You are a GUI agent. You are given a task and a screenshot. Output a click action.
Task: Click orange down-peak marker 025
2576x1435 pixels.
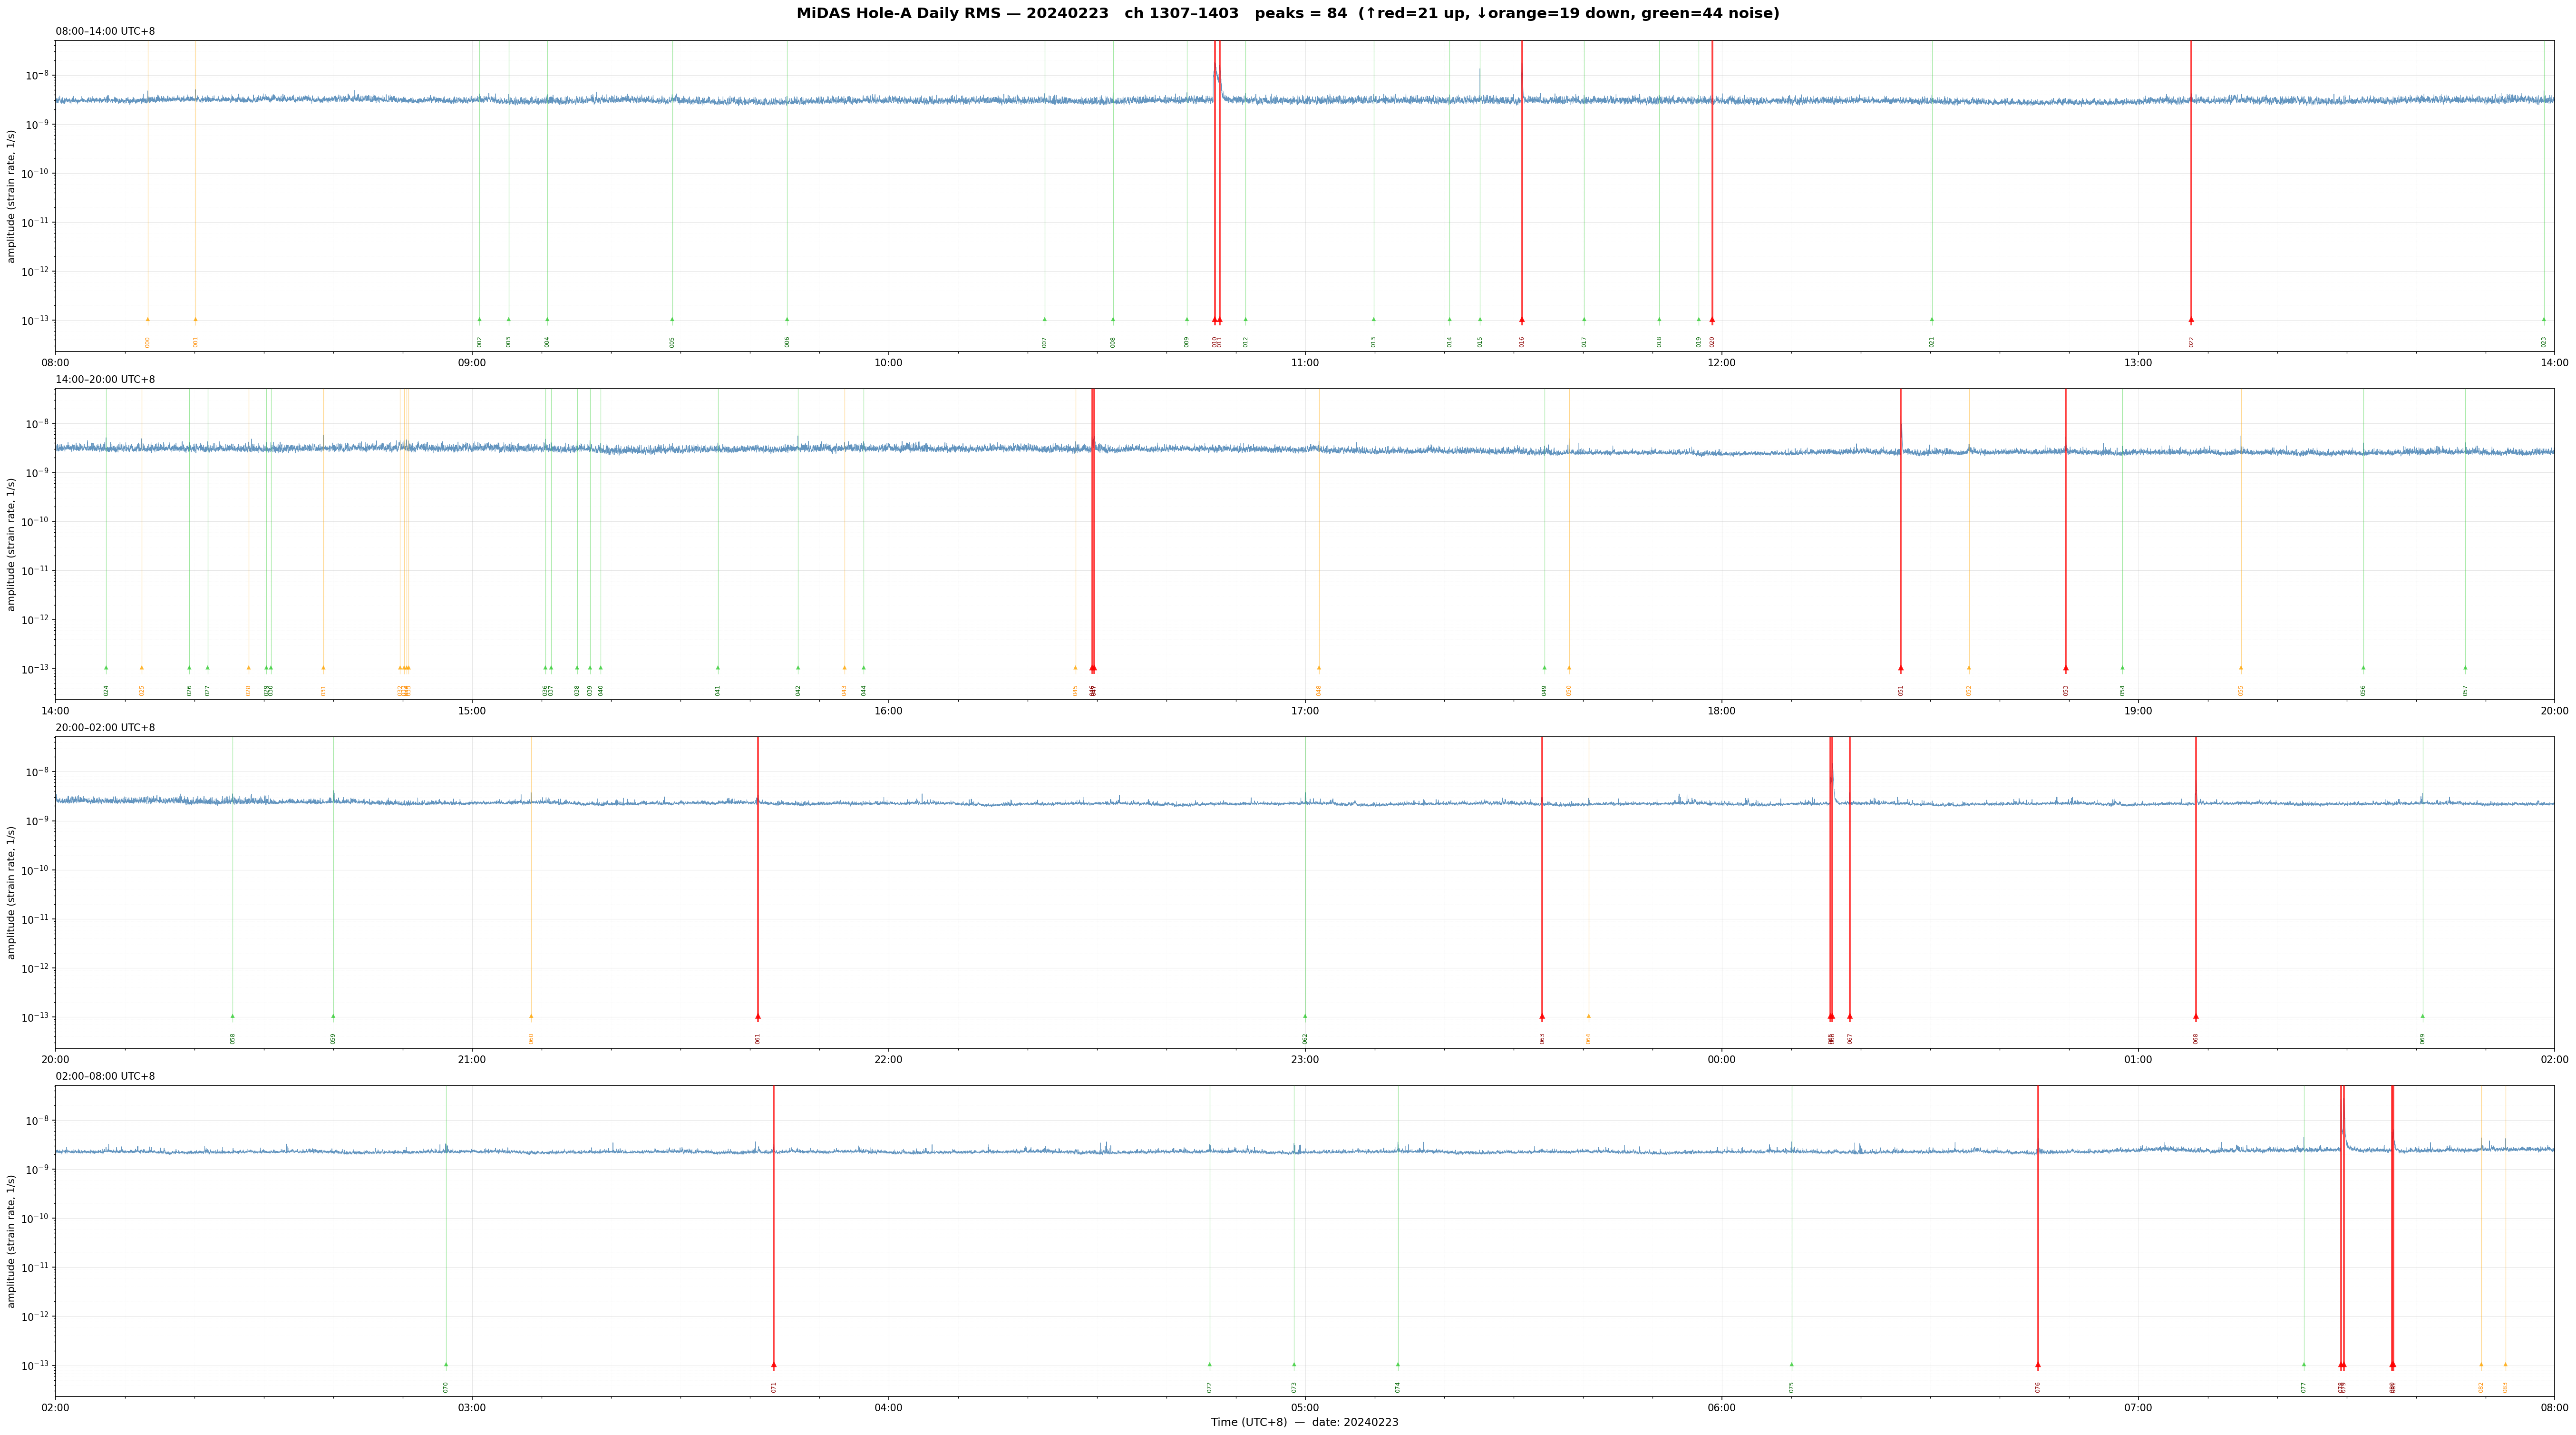click(x=142, y=668)
